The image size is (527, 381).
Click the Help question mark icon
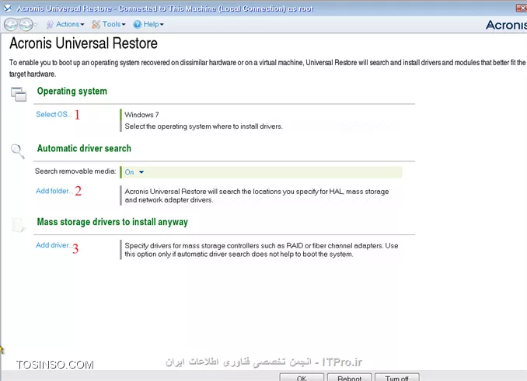pos(137,25)
